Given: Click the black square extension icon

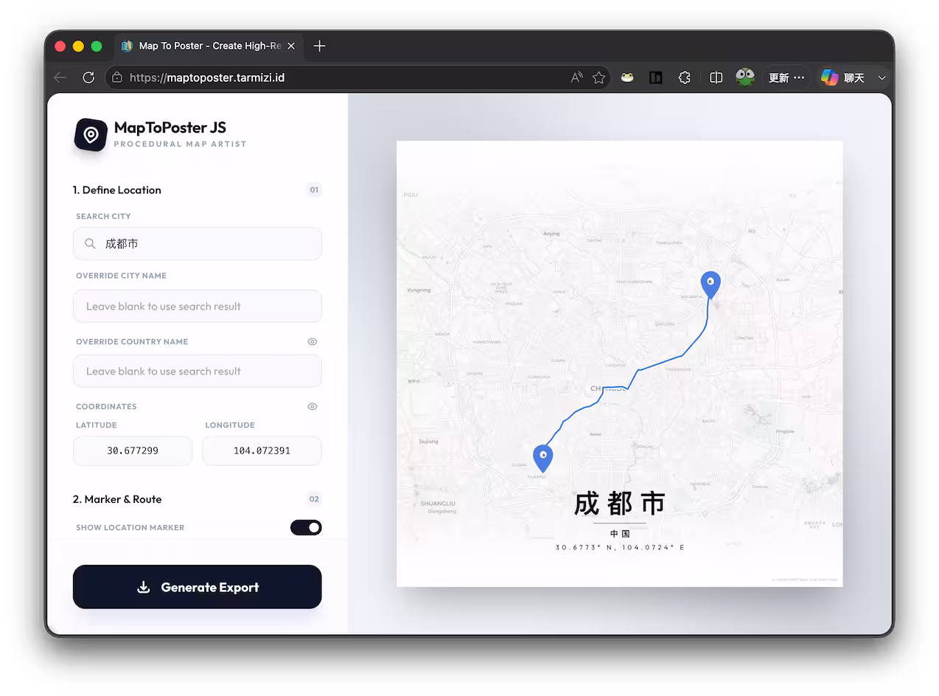Looking at the screenshot, I should click(x=655, y=77).
